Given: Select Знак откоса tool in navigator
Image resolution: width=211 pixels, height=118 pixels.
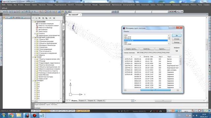Looking at the screenshot, I should click(43, 31).
